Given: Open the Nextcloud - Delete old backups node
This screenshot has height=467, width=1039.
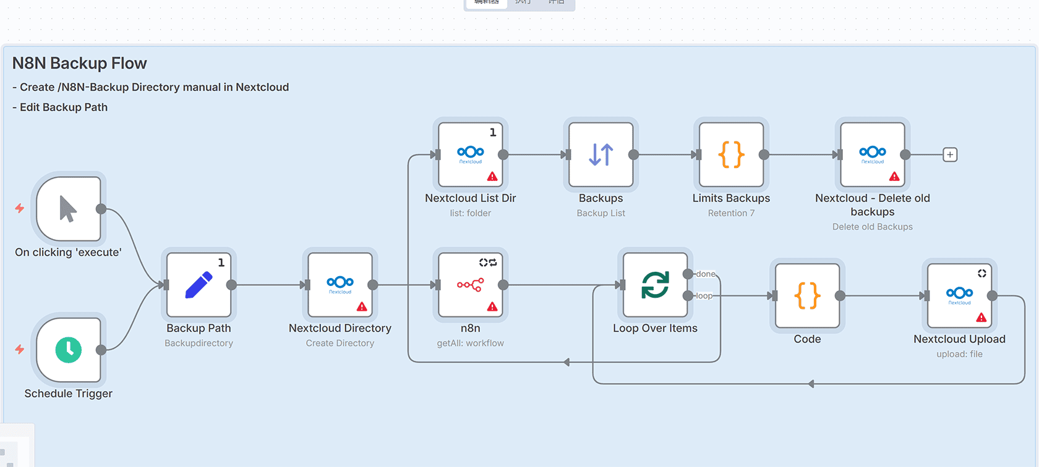Looking at the screenshot, I should click(x=872, y=154).
